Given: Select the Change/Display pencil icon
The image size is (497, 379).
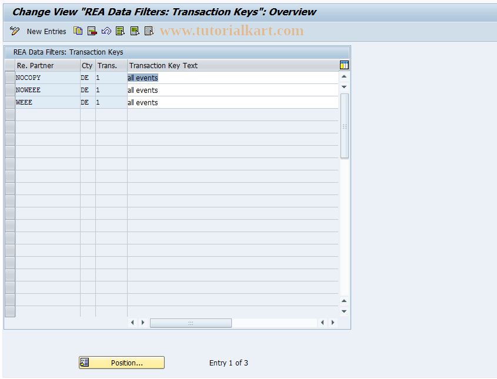Looking at the screenshot, I should pyautogui.click(x=14, y=31).
